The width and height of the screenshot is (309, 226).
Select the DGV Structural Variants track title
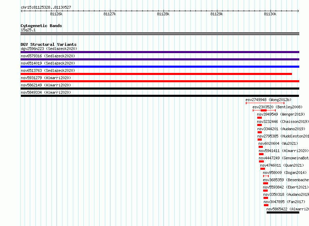point(49,44)
